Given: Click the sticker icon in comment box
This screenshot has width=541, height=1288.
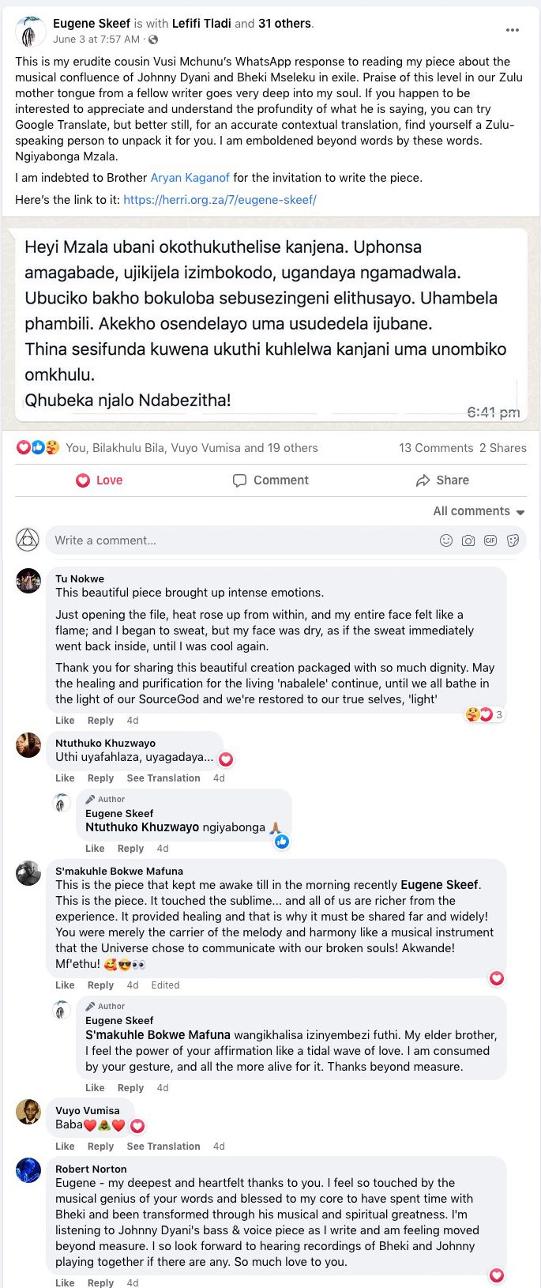Looking at the screenshot, I should pos(513,540).
